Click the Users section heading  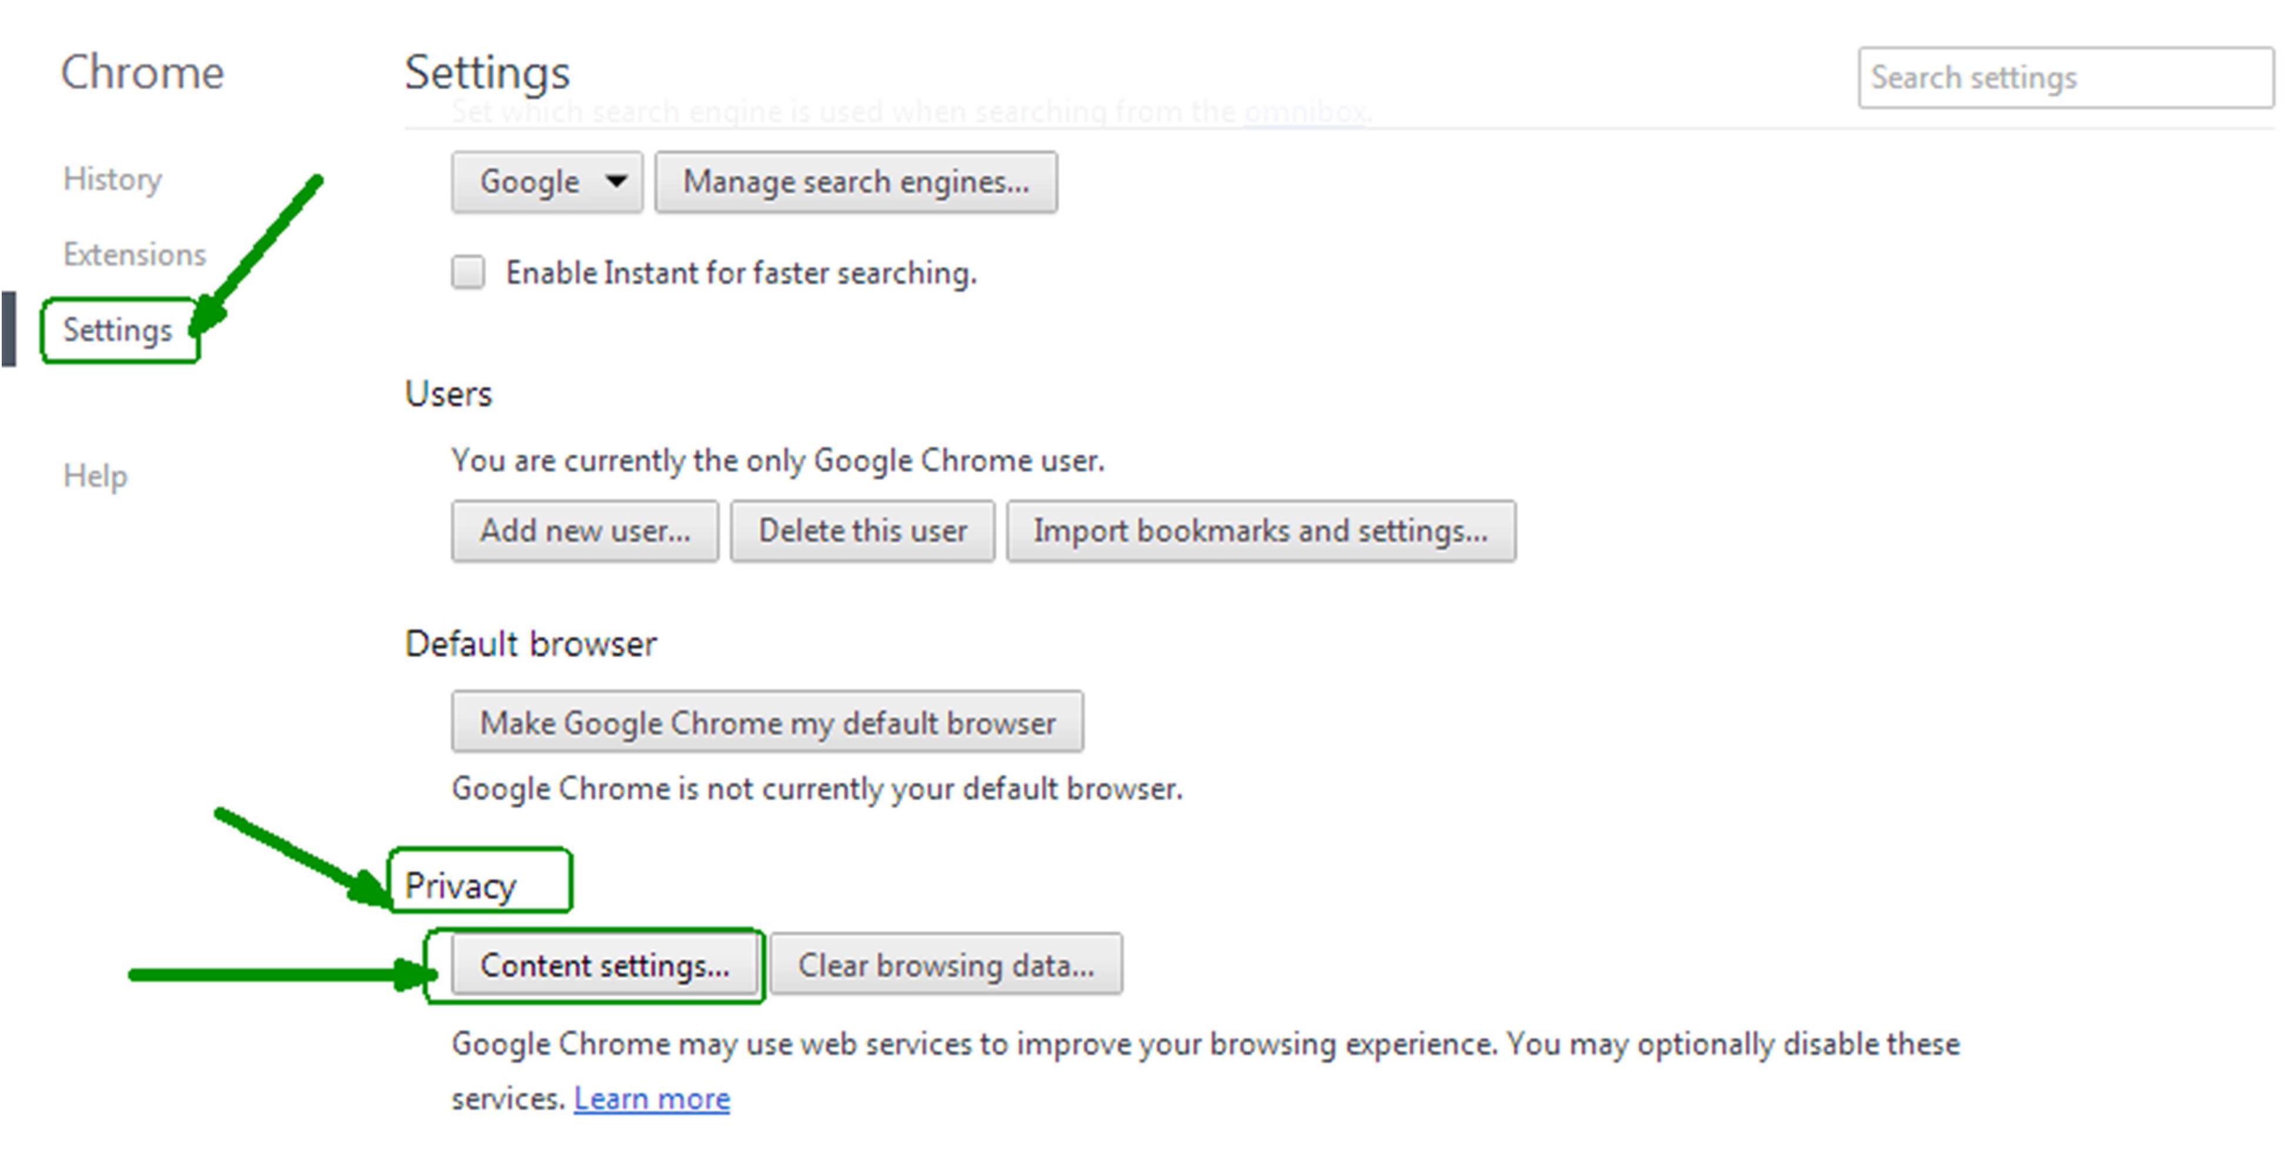pyautogui.click(x=448, y=394)
